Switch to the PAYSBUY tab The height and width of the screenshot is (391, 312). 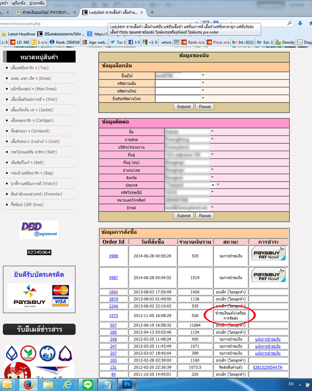[46, 12]
